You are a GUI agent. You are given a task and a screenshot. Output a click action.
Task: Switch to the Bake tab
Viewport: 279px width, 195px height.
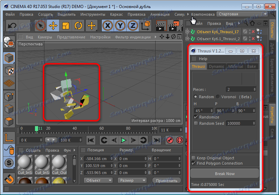(x=251, y=66)
